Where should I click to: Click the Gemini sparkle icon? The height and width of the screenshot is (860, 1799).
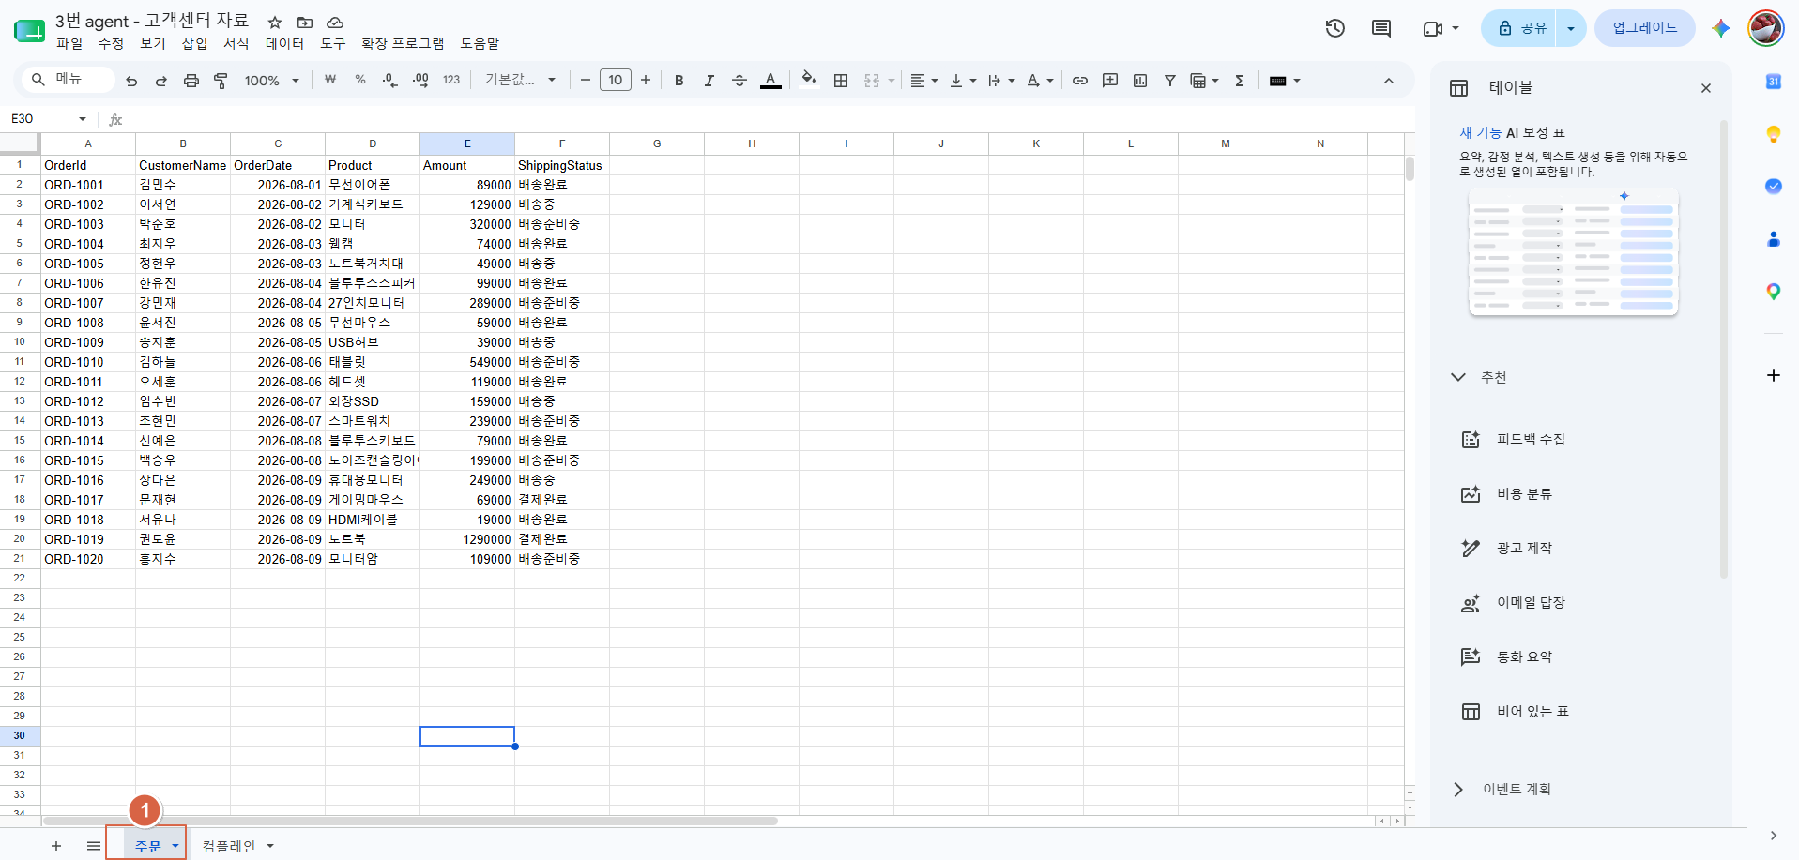click(x=1720, y=28)
